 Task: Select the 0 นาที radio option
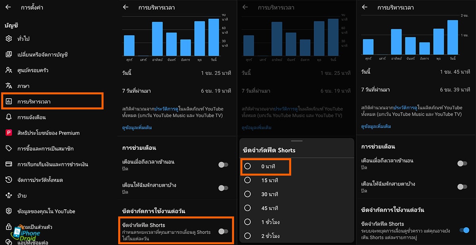pos(248,166)
